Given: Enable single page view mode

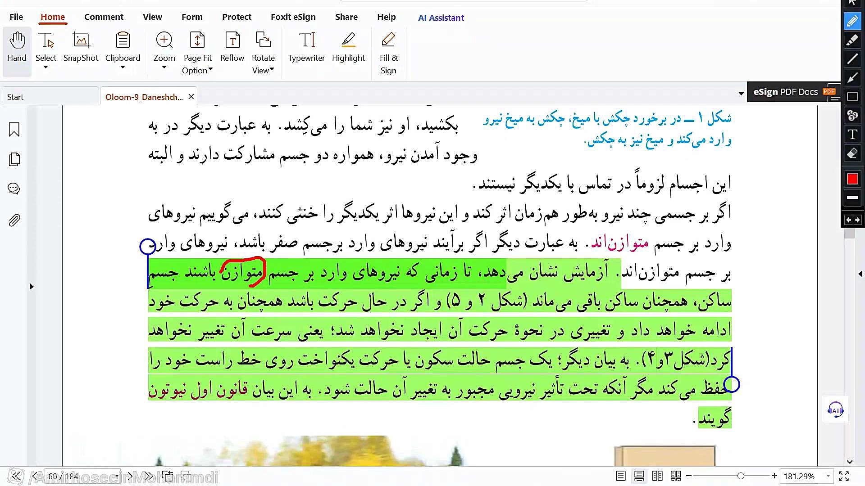Looking at the screenshot, I should [621, 476].
